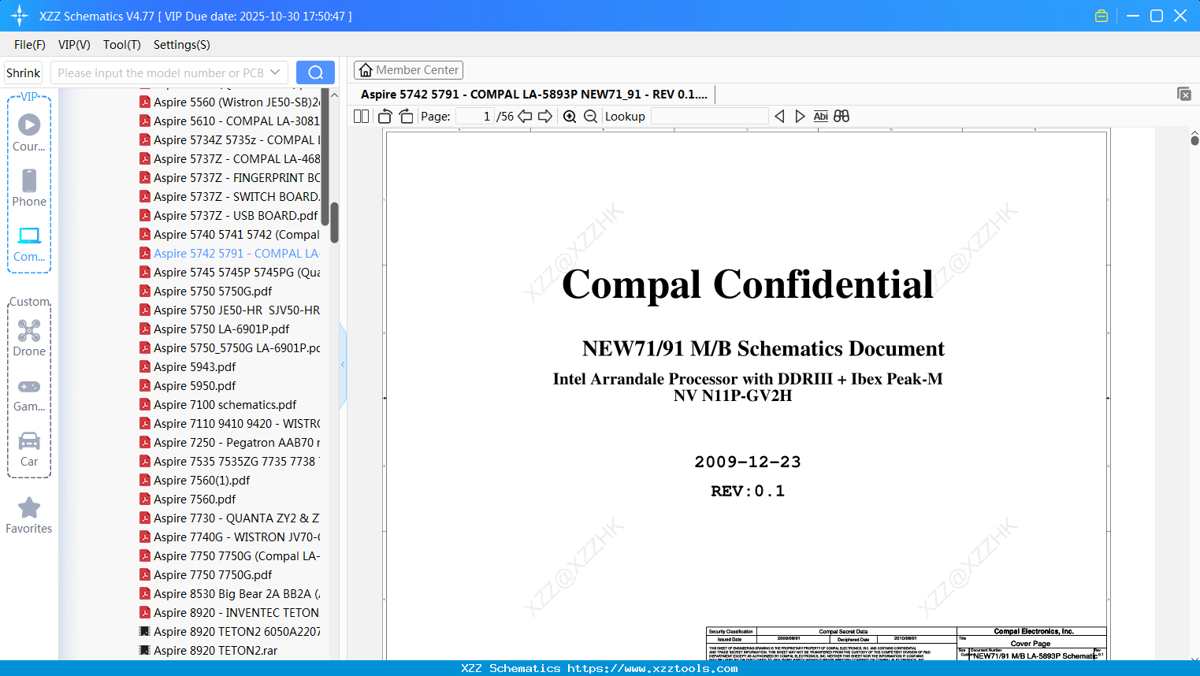Visit the xzztools.com link in status bar

point(652,668)
